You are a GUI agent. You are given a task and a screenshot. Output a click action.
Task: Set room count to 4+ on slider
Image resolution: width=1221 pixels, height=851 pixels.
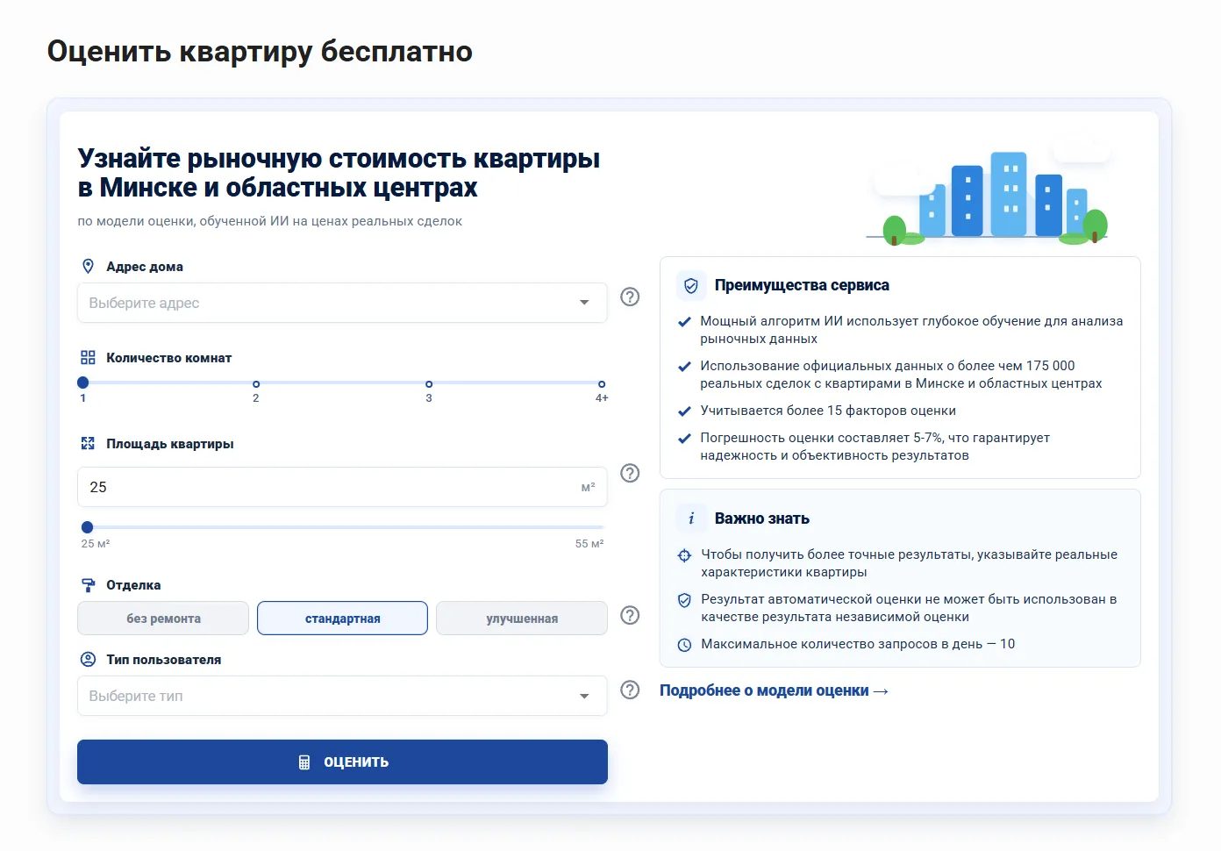pyautogui.click(x=602, y=384)
